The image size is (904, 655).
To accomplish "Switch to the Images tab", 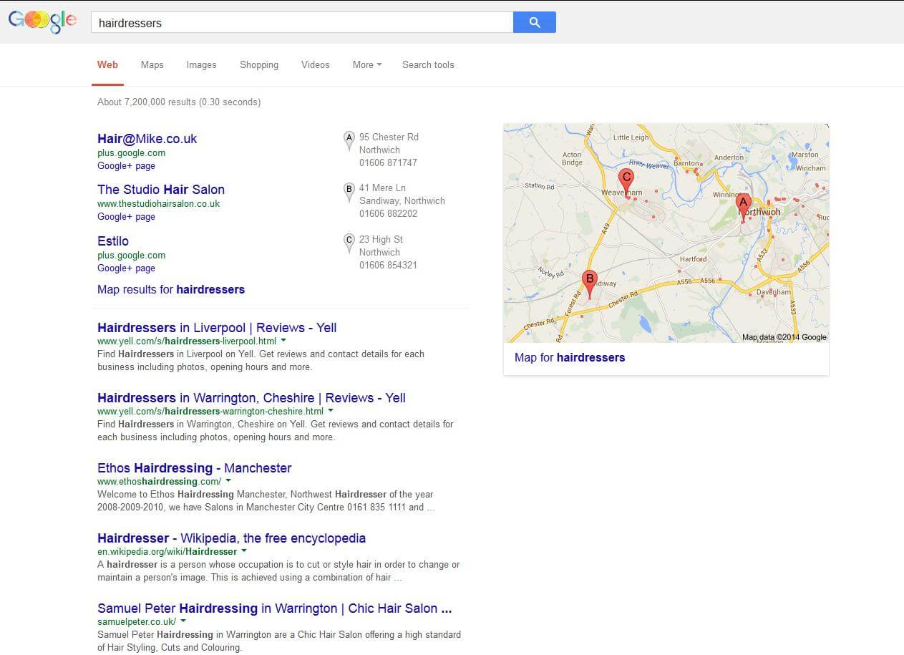I will point(201,64).
